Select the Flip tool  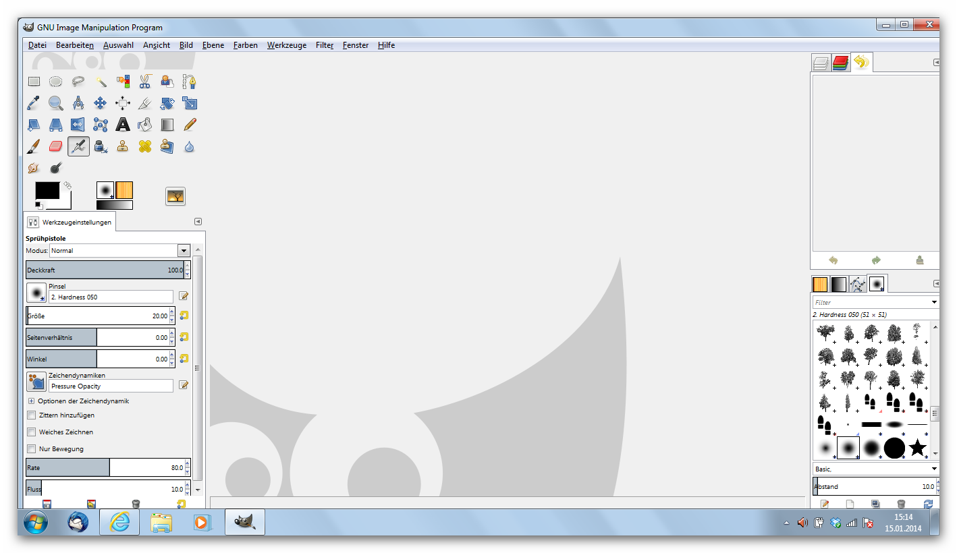(x=78, y=125)
